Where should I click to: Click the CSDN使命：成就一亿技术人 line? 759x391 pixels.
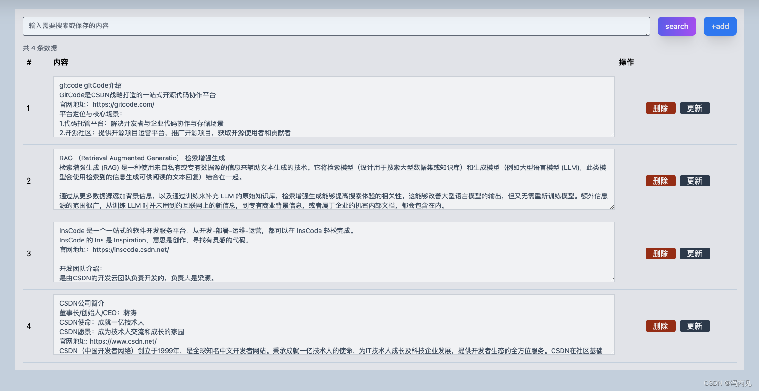(102, 322)
